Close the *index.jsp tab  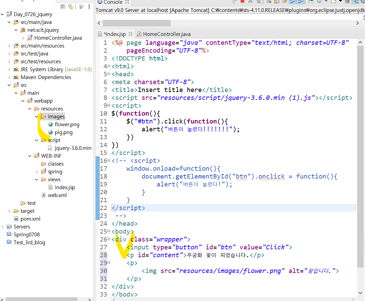(131, 34)
